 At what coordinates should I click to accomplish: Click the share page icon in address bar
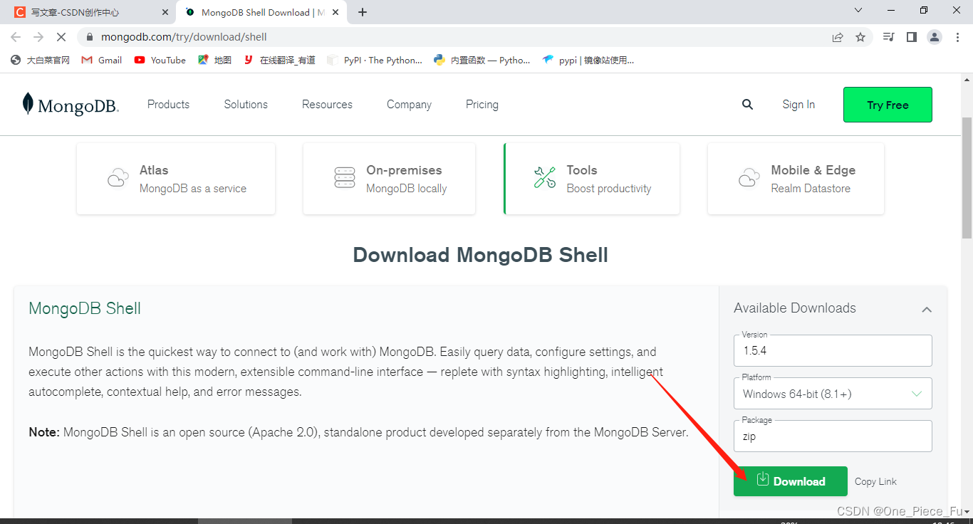[x=838, y=37]
